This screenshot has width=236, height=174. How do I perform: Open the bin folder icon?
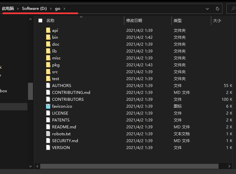click(x=48, y=37)
